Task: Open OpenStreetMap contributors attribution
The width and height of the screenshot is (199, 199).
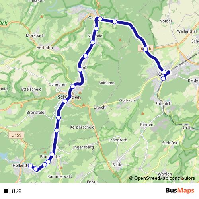Action: pos(162,178)
